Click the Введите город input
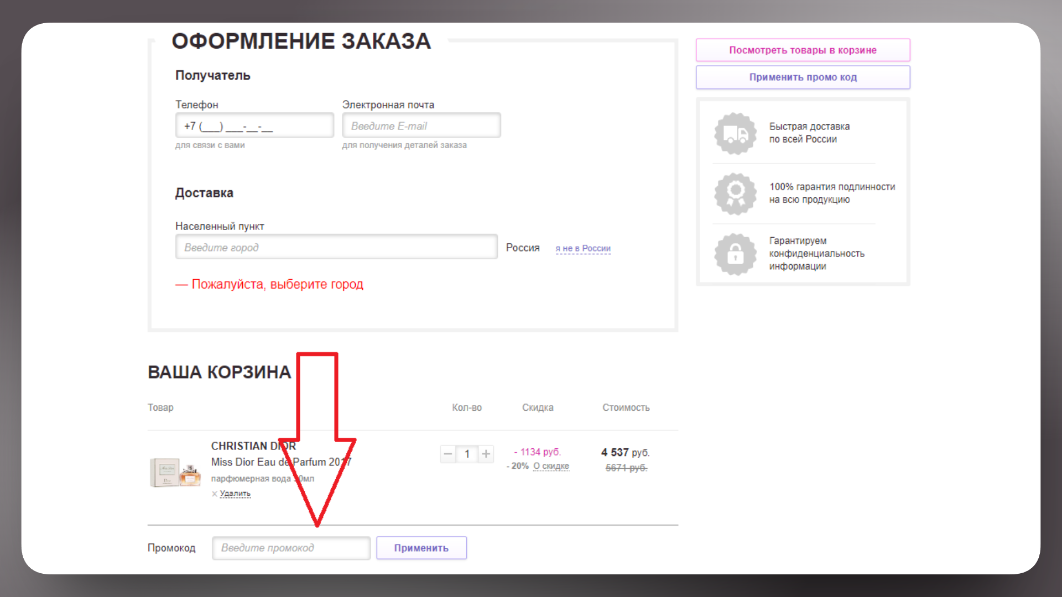 pos(336,247)
